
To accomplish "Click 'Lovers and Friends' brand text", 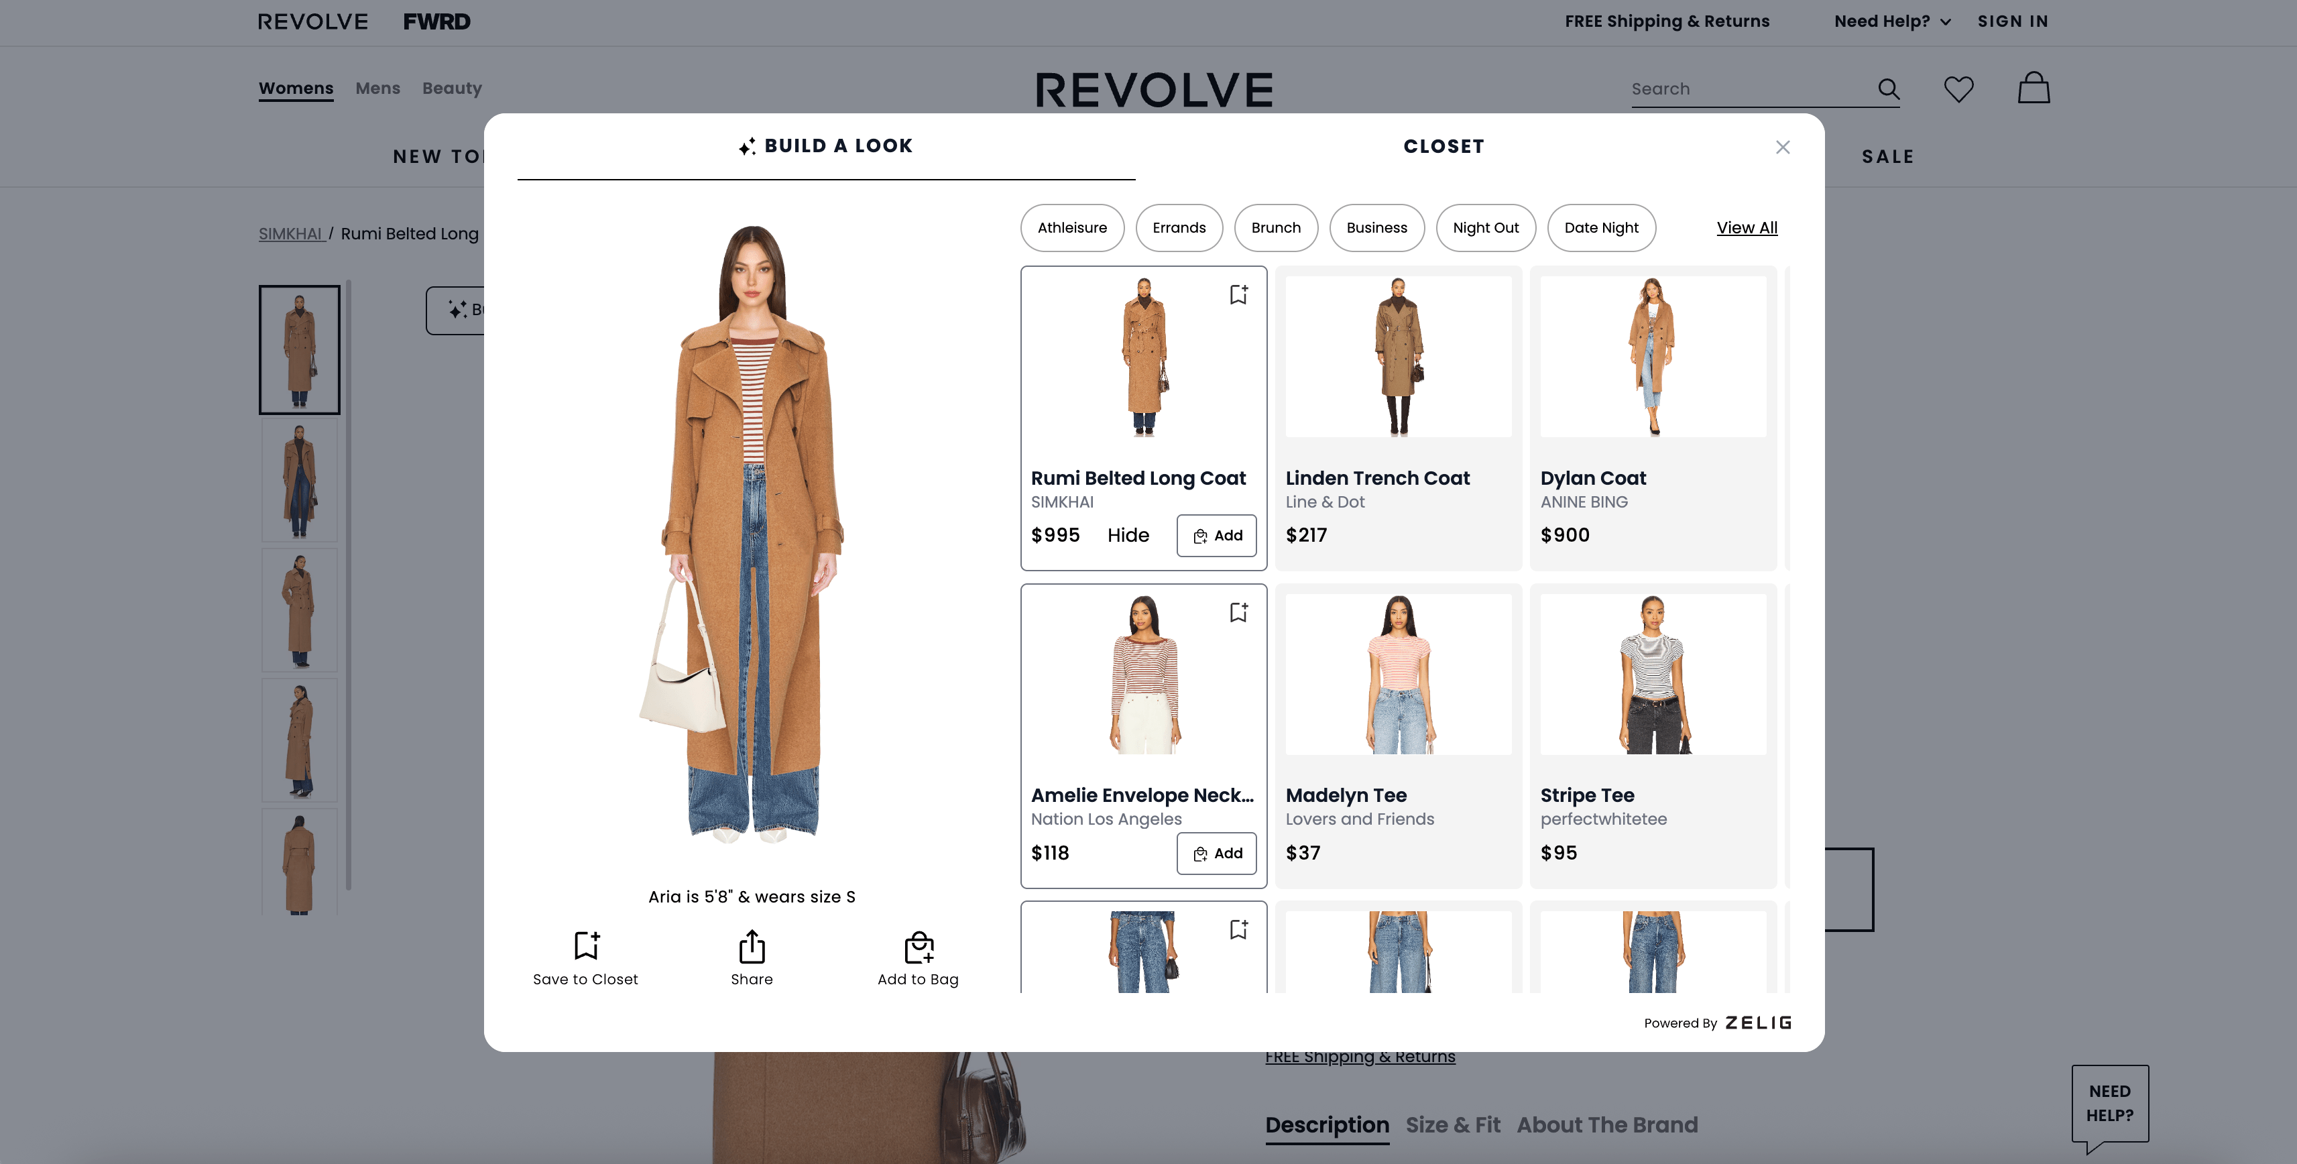I will coord(1360,820).
